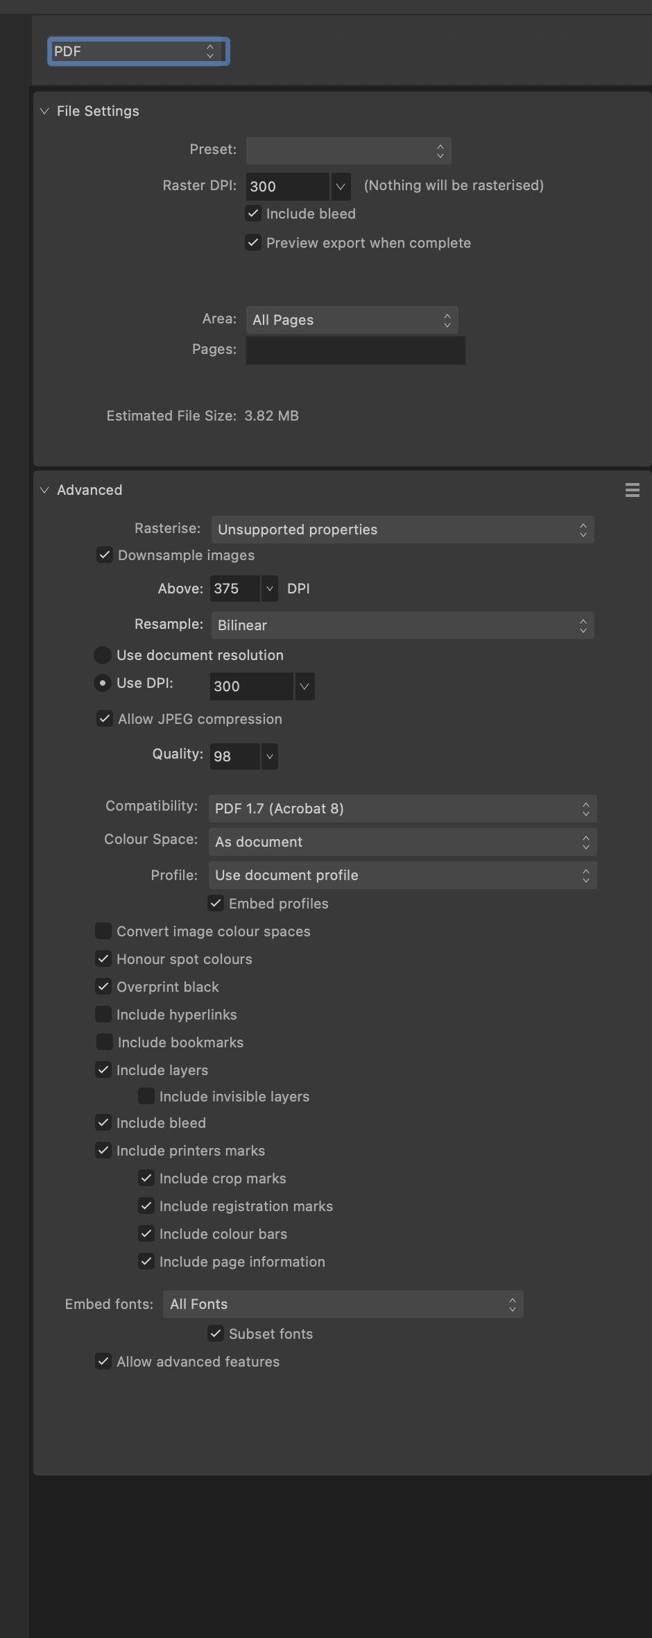Image resolution: width=652 pixels, height=1638 pixels.
Task: Open the Advanced panel hamburger menu
Action: click(632, 490)
